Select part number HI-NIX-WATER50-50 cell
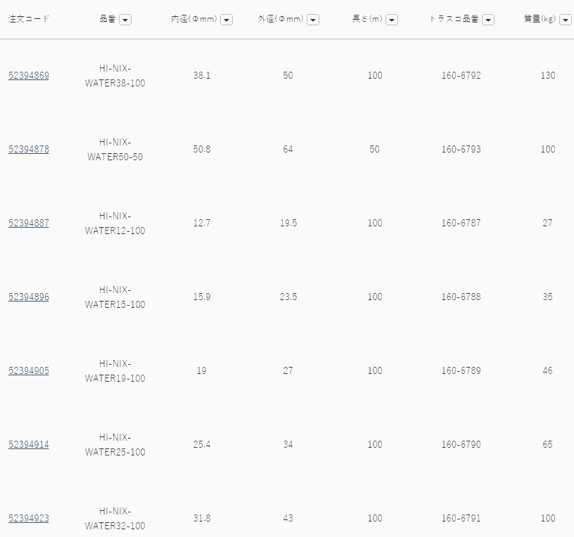This screenshot has height=537, width=574. click(x=115, y=149)
